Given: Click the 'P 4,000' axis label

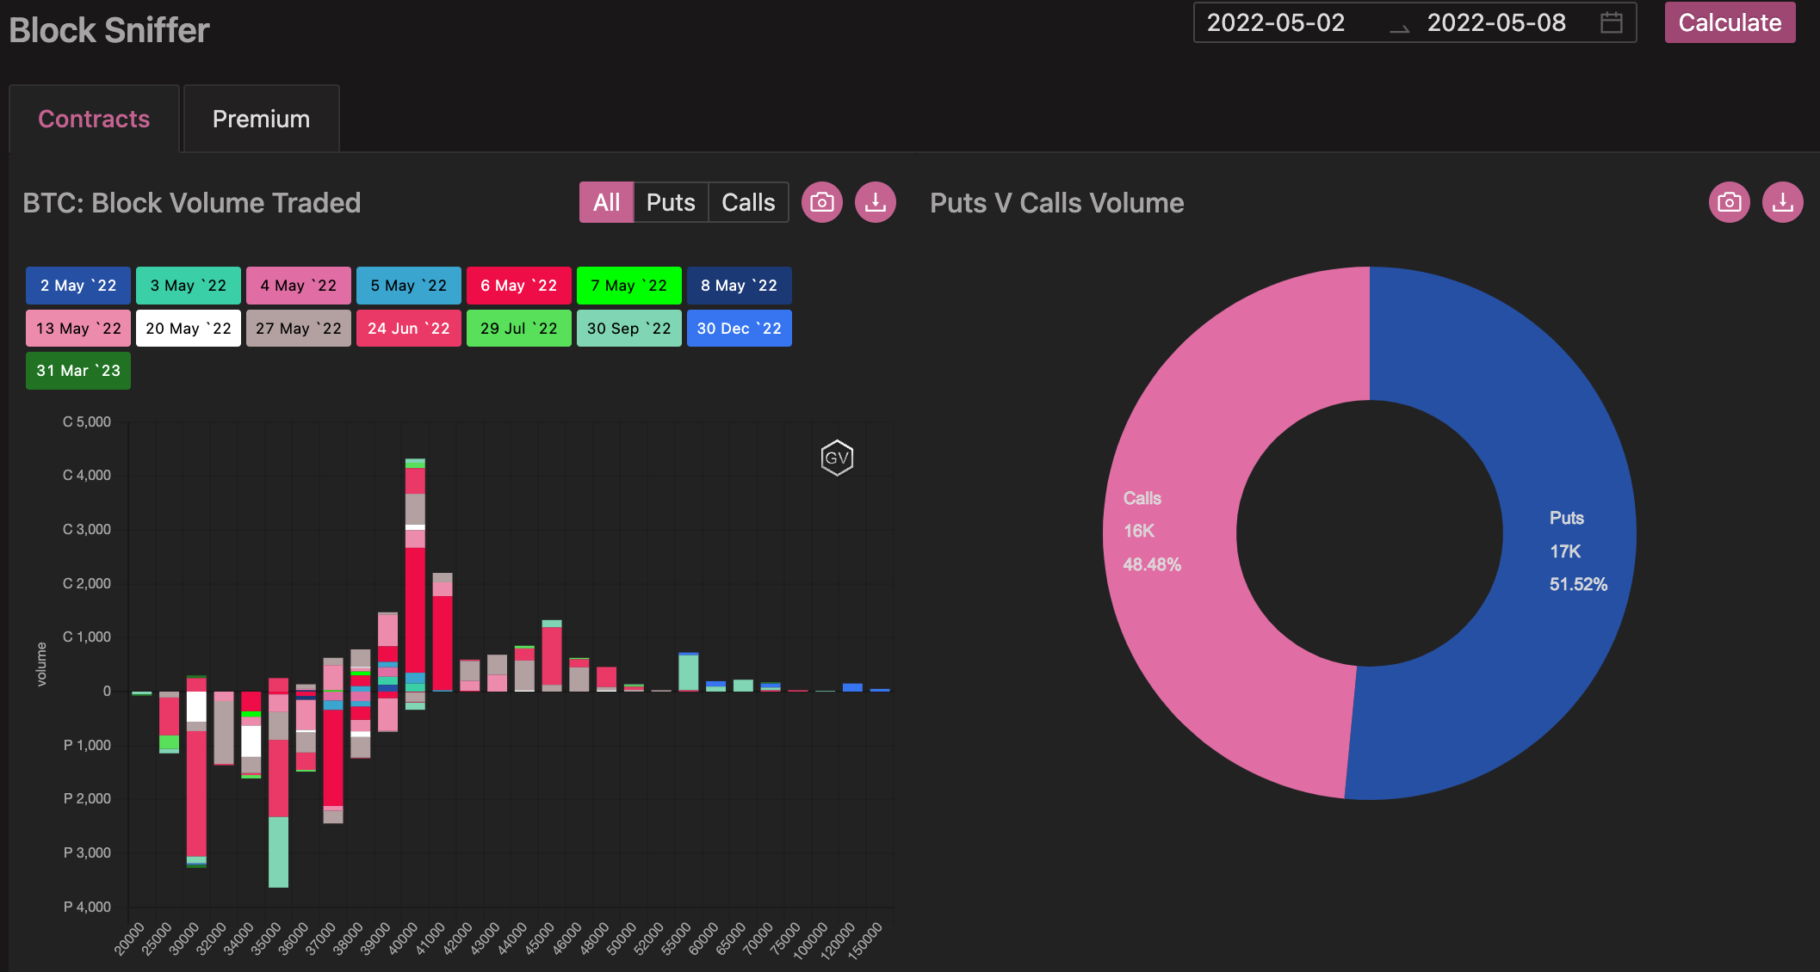Looking at the screenshot, I should [x=87, y=907].
